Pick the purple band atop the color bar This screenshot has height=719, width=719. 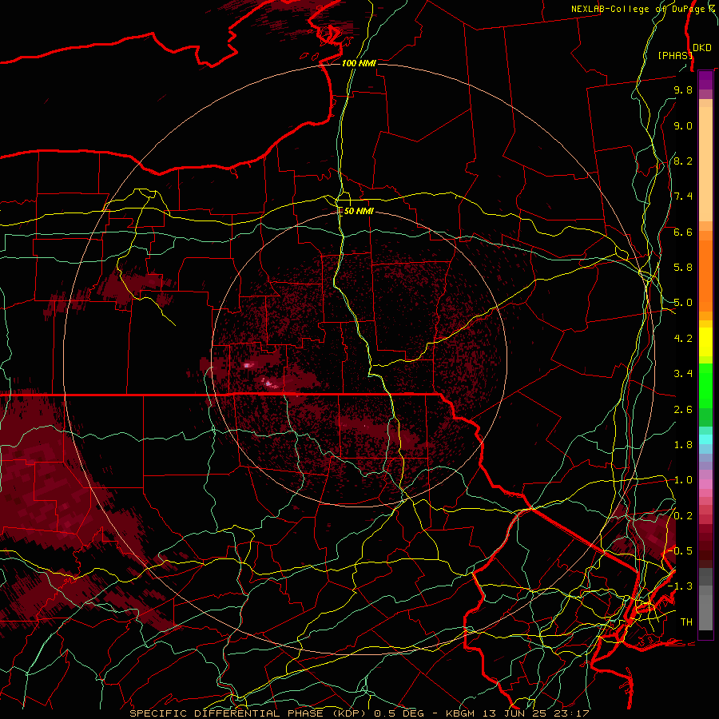(705, 80)
